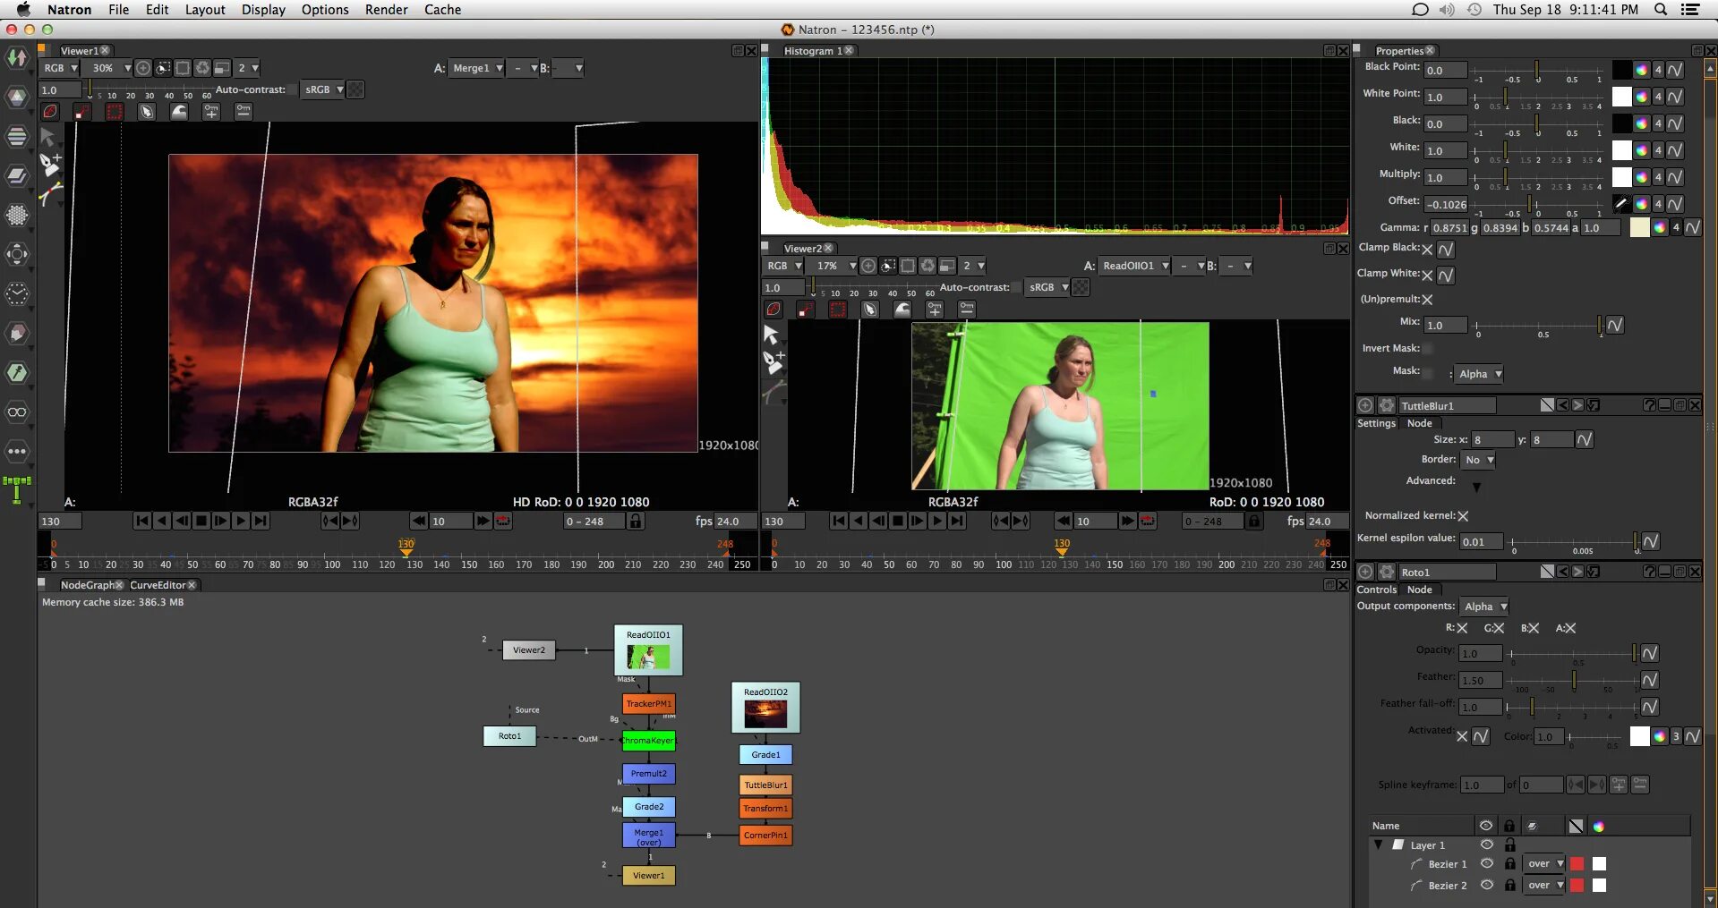Toggle Normalized kernel checkbox
1718x908 pixels.
coord(1463,516)
